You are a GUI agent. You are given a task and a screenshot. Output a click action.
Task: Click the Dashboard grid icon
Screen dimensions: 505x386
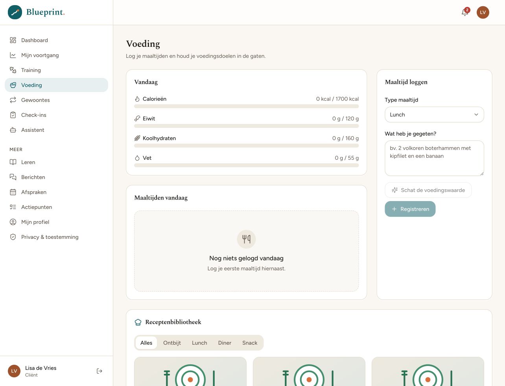(13, 40)
